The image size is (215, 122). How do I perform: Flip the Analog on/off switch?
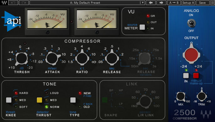[x=191, y=23]
